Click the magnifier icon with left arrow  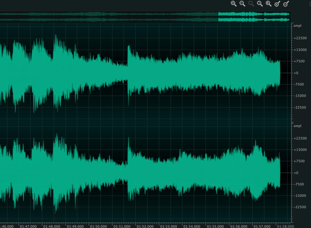click(x=269, y=4)
